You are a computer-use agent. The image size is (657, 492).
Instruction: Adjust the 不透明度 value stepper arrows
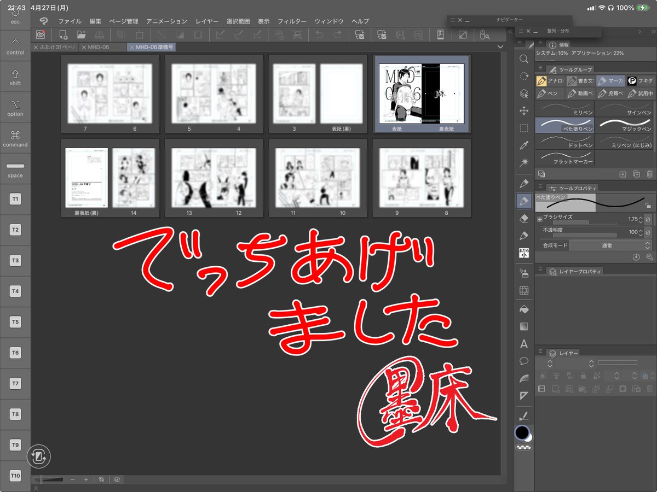click(x=641, y=232)
